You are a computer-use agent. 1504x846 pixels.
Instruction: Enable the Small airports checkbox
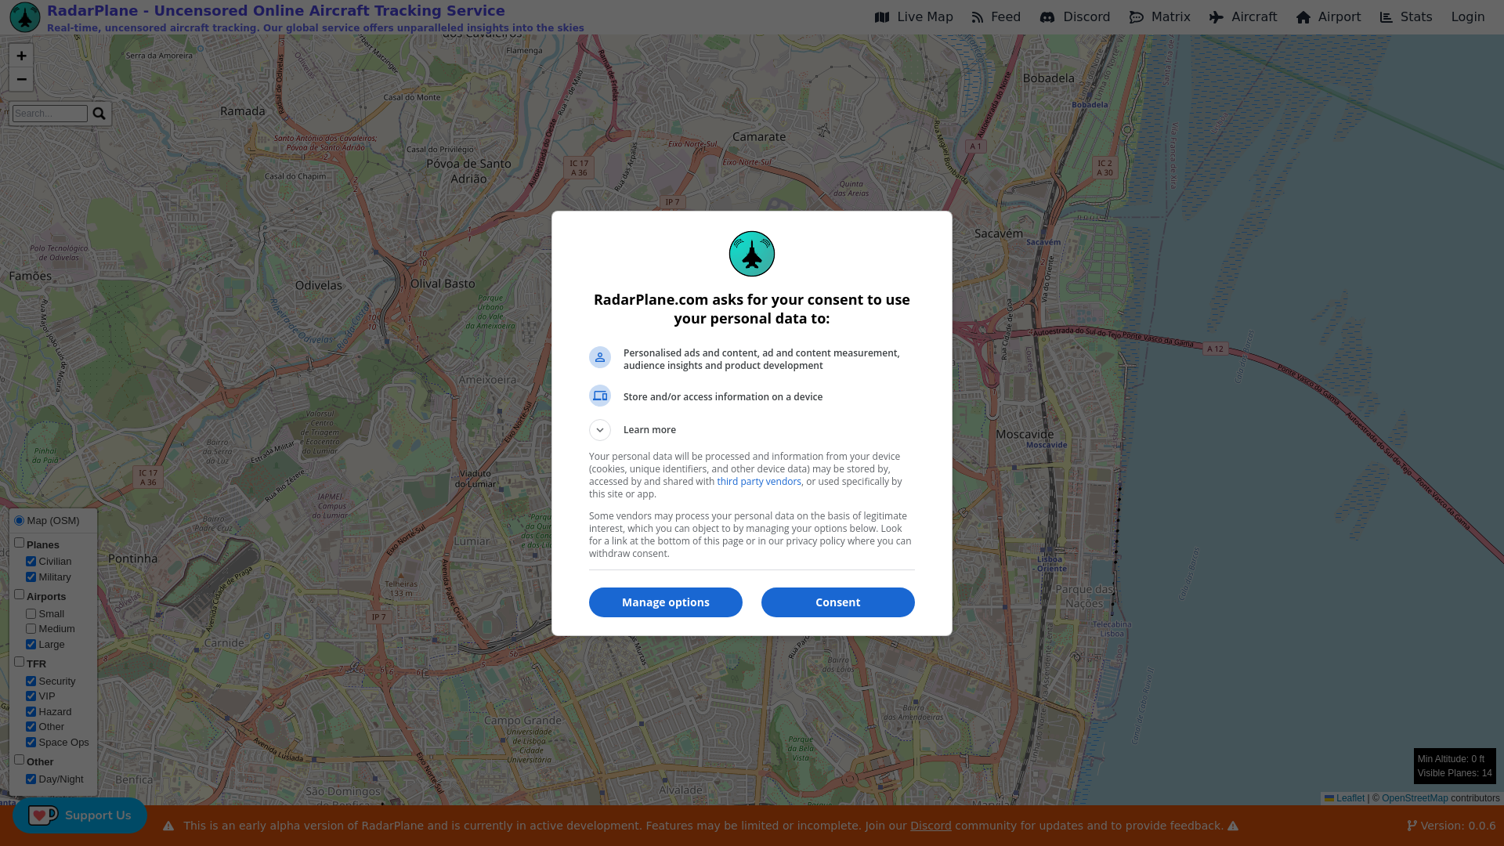[31, 614]
